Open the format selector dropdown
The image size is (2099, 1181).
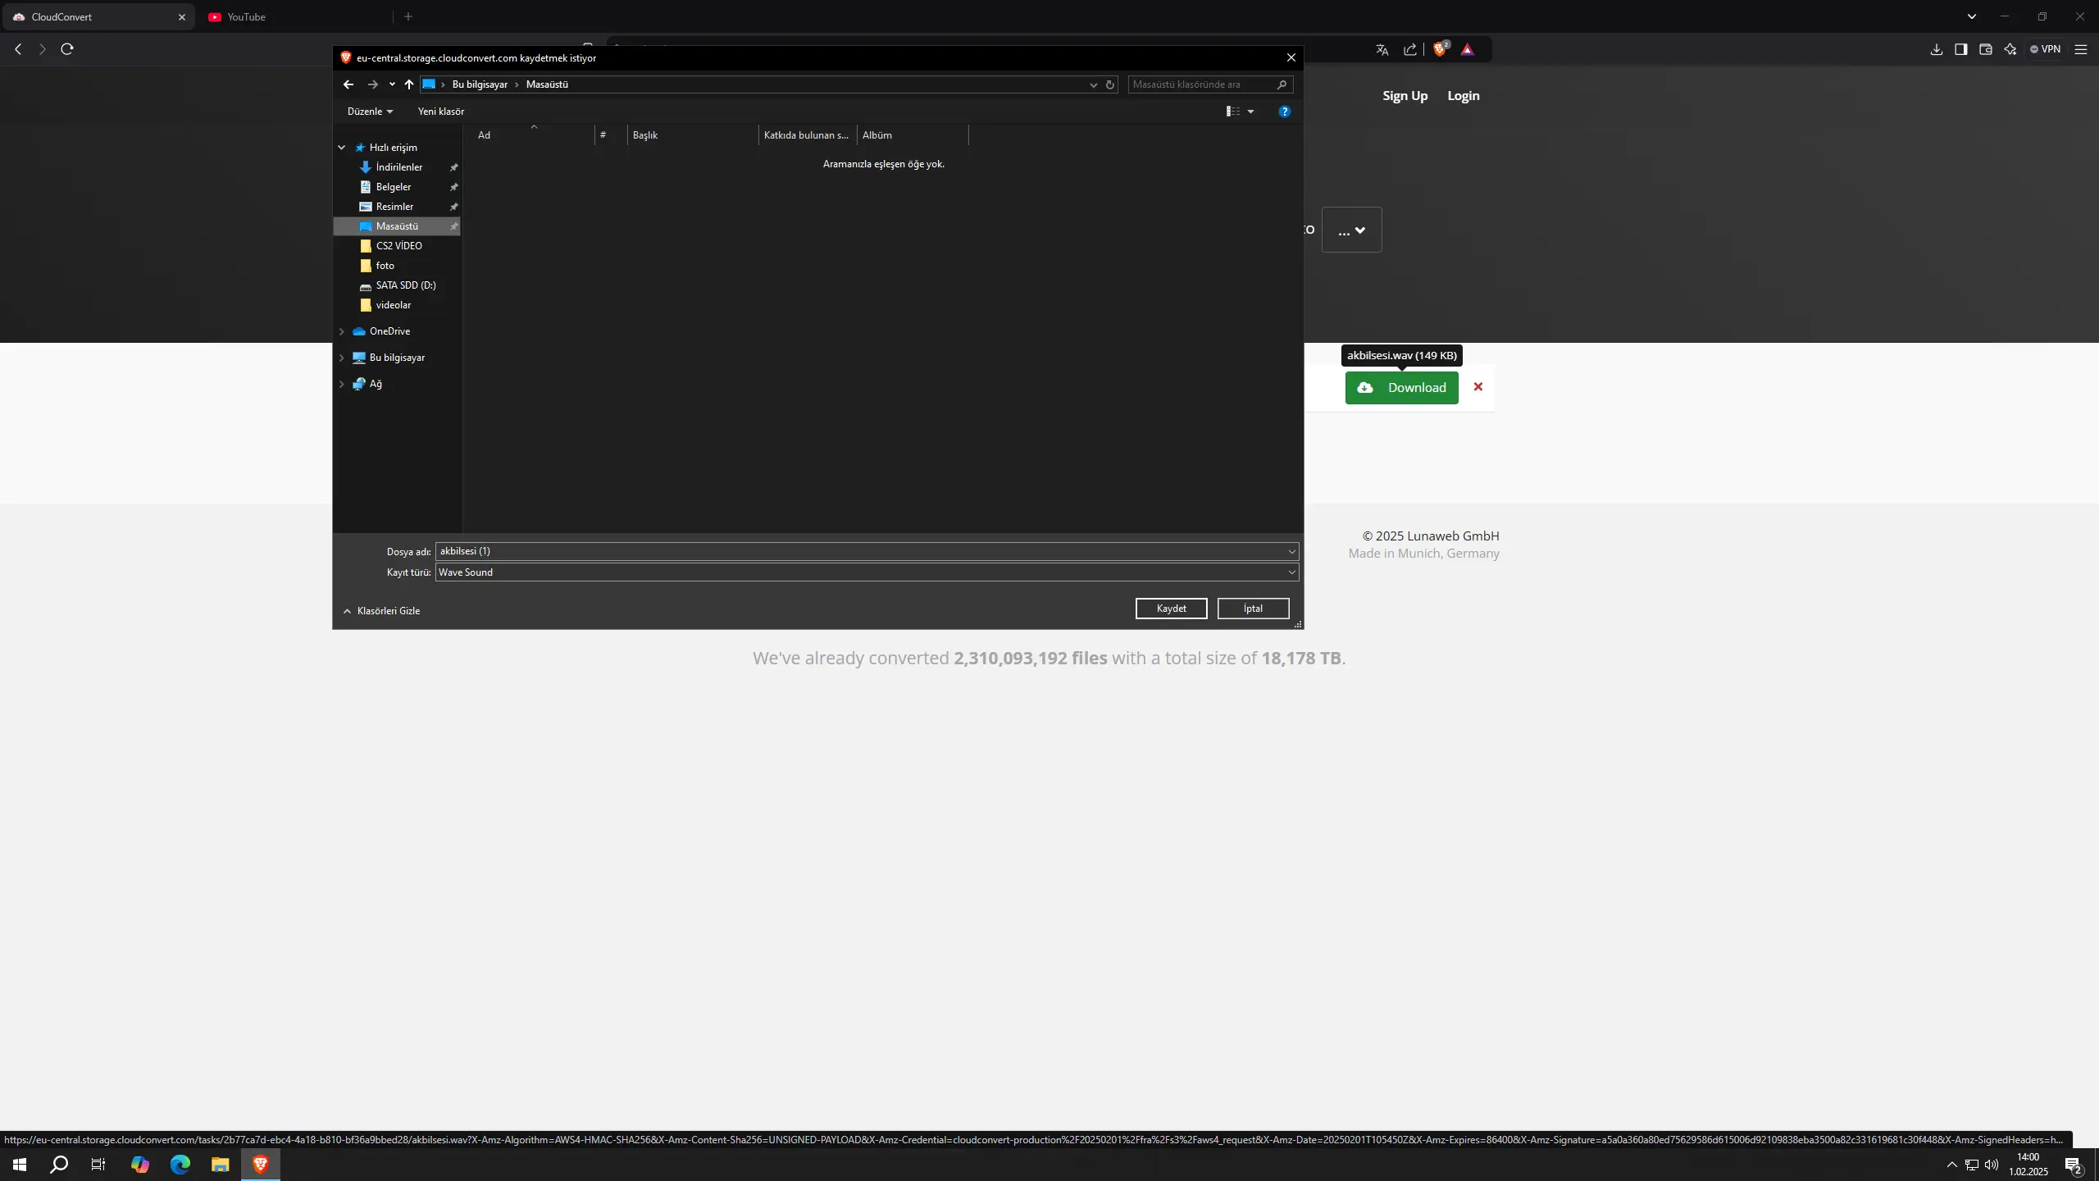(1351, 230)
